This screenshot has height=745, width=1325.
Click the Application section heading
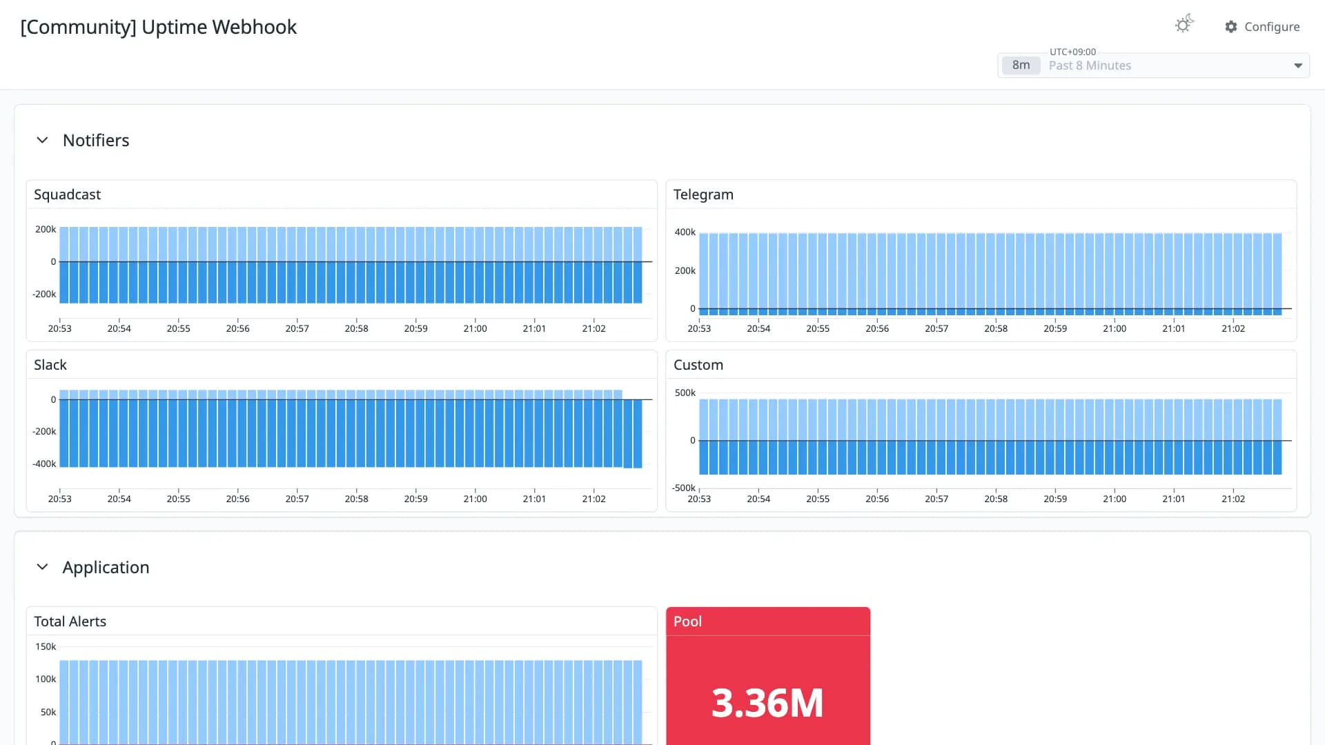tap(106, 567)
